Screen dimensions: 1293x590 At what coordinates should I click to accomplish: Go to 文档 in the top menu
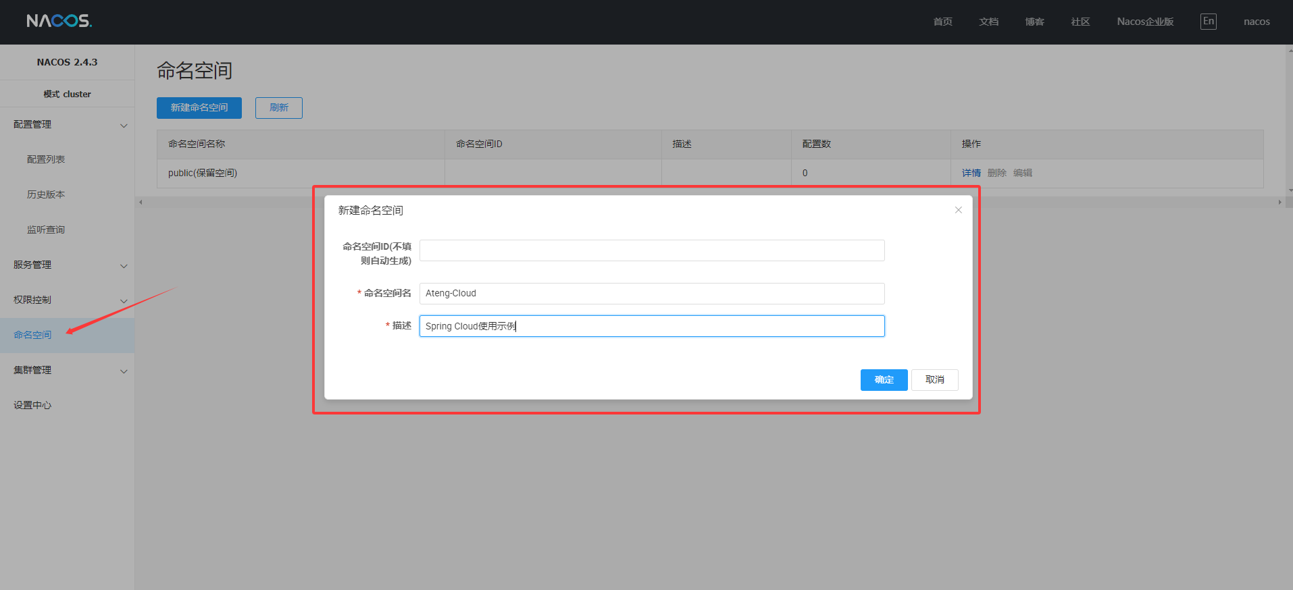click(x=988, y=22)
